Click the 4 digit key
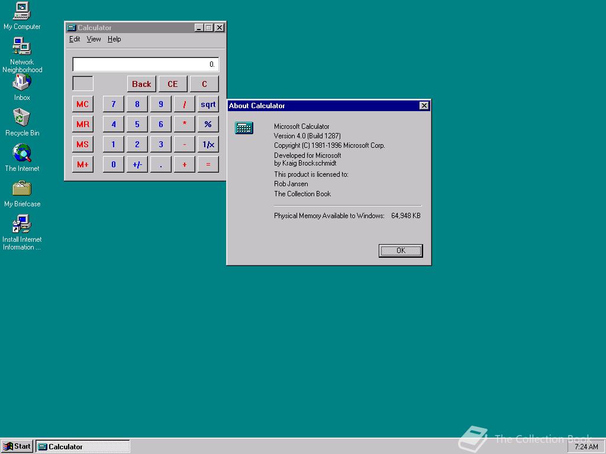The width and height of the screenshot is (606, 454). (114, 124)
